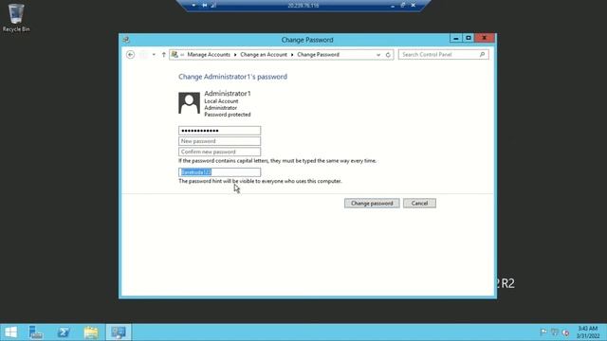Select Change Password breadcrumb
This screenshot has height=341, width=607.
[x=319, y=55]
